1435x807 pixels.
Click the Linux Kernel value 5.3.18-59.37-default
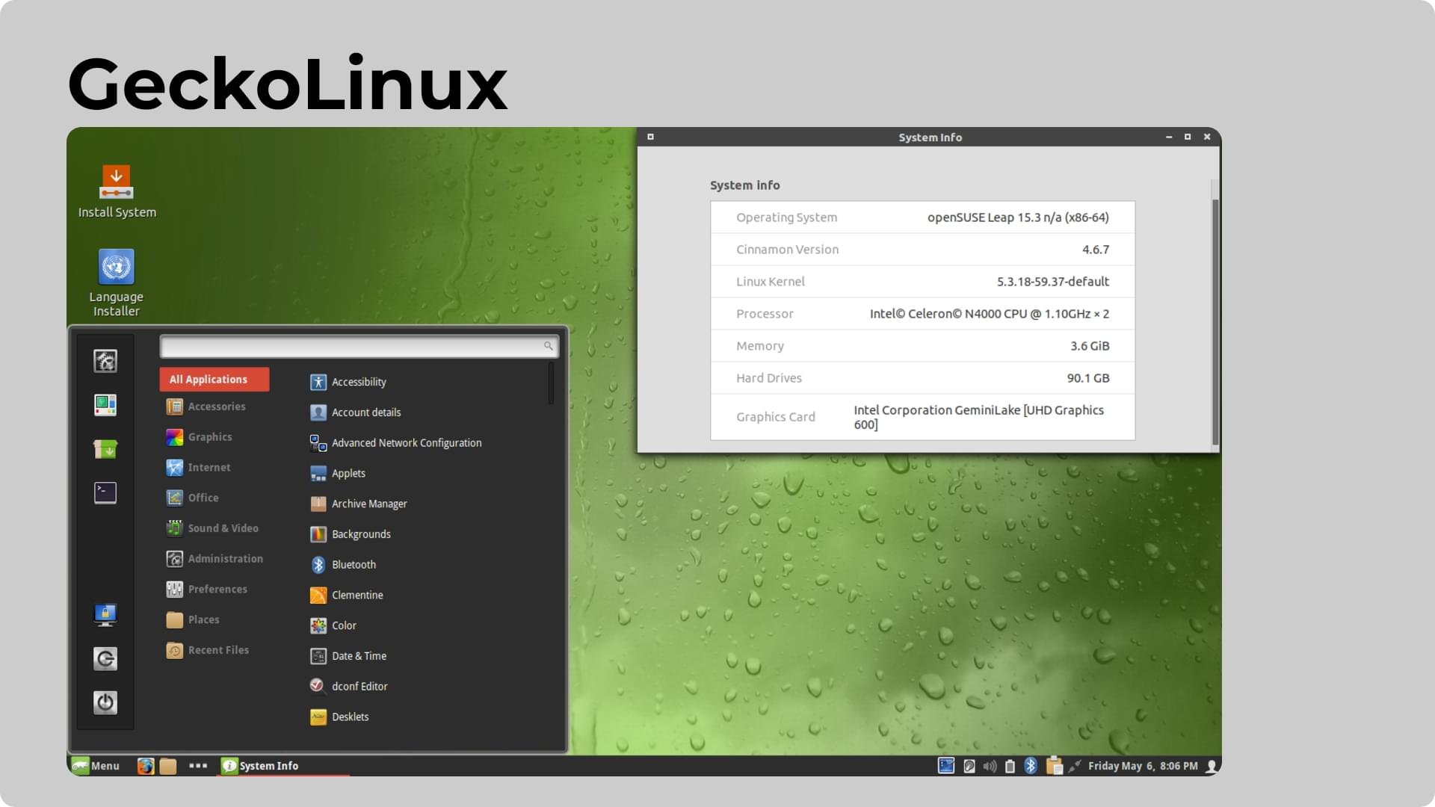tap(1053, 282)
